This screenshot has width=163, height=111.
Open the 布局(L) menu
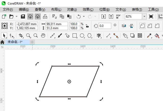tap(56, 10)
